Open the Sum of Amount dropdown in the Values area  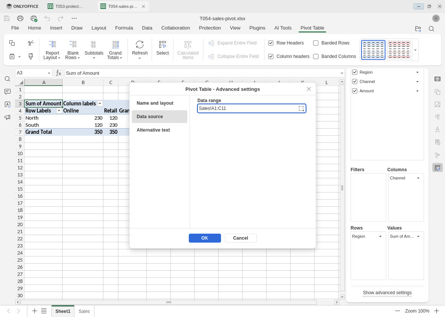click(x=418, y=237)
